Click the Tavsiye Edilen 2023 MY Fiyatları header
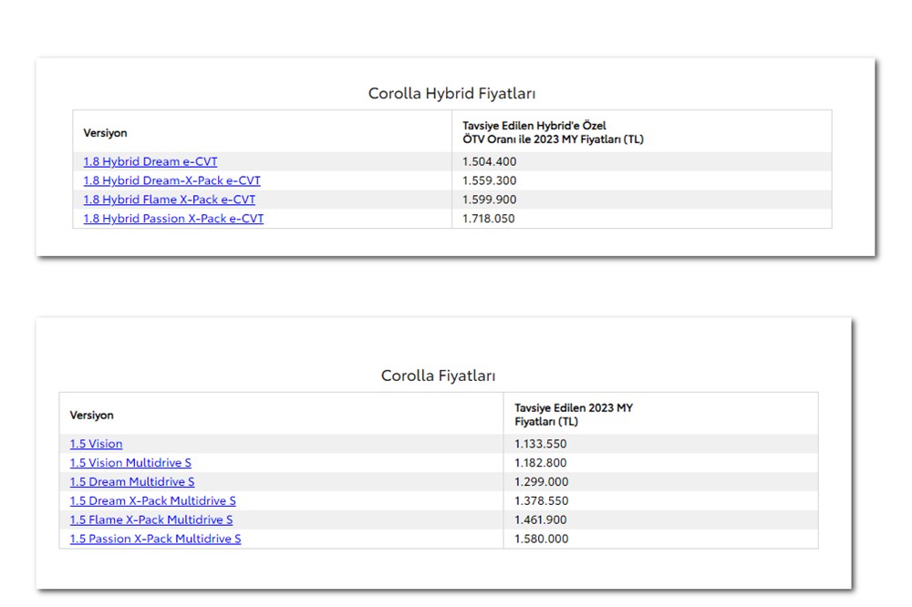Screen dimensions: 912x607 click(x=573, y=415)
